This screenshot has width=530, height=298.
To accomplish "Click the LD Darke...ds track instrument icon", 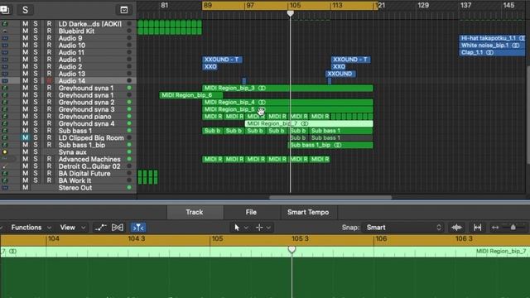I will pos(5,24).
